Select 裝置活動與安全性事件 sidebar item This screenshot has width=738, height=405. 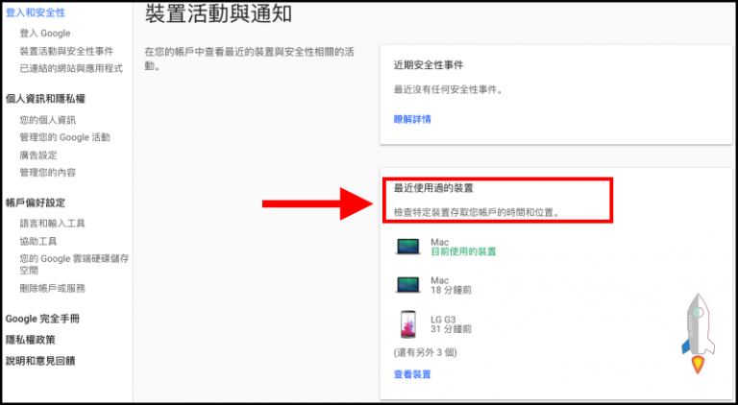66,51
